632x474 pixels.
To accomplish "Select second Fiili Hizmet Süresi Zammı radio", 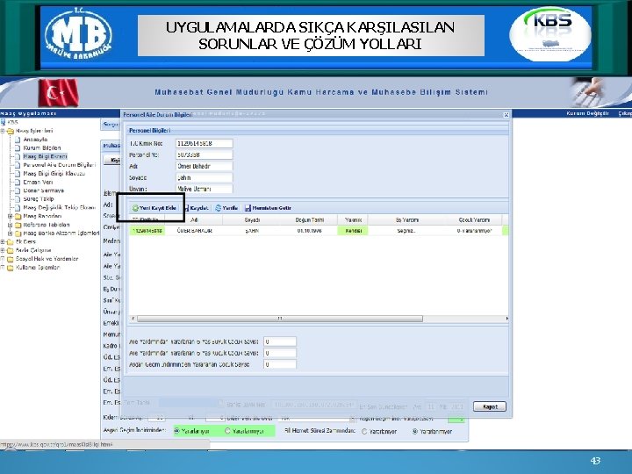I will pyautogui.click(x=414, y=431).
